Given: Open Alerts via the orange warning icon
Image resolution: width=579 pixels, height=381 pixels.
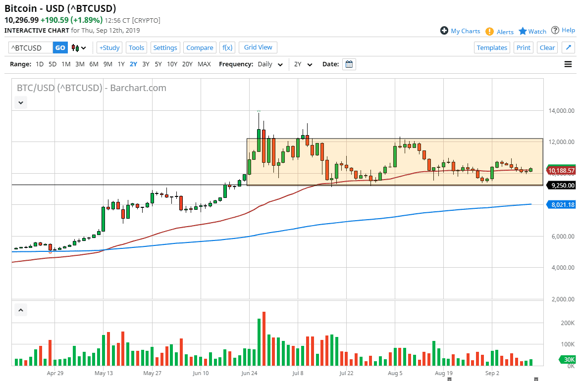Looking at the screenshot, I should point(489,31).
